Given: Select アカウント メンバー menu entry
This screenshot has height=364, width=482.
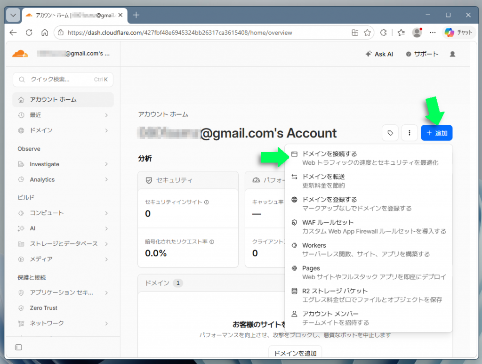Looking at the screenshot, I should click(x=369, y=318).
